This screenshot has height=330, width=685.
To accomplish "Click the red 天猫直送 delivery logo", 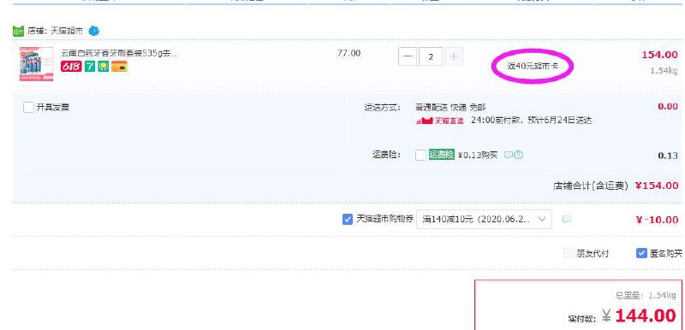I will [440, 121].
